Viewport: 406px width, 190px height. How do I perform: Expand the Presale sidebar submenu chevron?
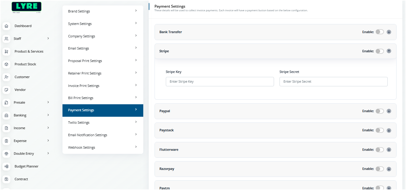point(48,102)
